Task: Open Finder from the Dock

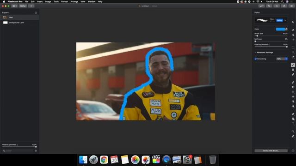Action: pos(83,160)
